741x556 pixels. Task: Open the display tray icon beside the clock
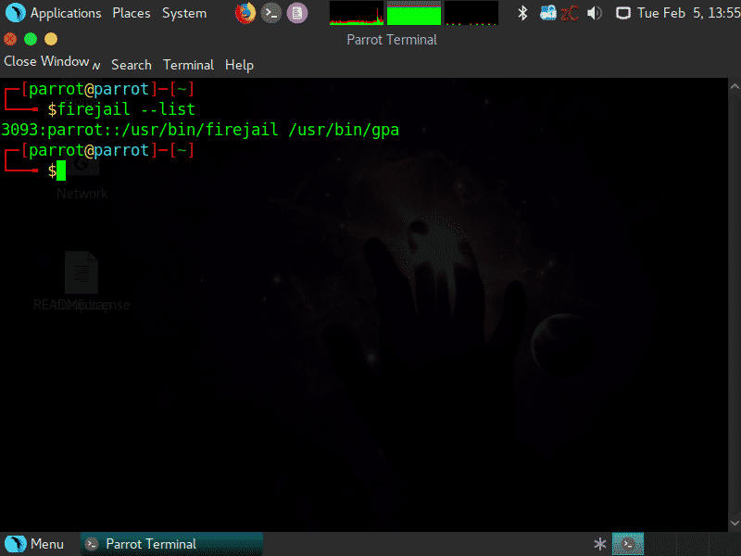[623, 13]
